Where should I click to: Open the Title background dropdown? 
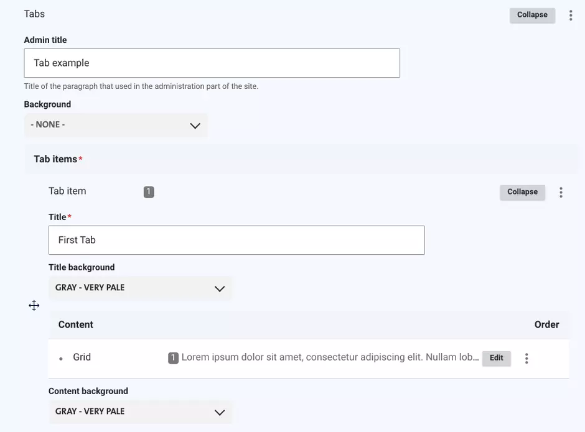tap(140, 288)
